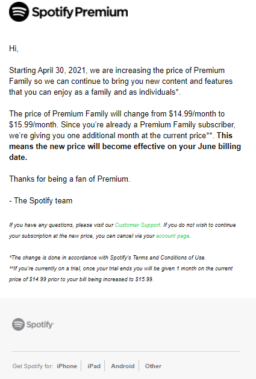Click the bold "June billing date" sentence
Screen dimensions: 256x379
[x=125, y=146]
